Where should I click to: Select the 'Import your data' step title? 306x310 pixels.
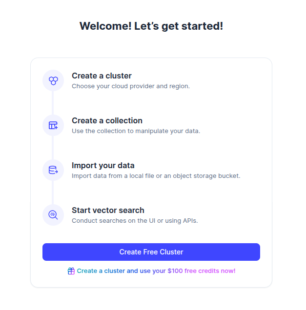point(103,165)
